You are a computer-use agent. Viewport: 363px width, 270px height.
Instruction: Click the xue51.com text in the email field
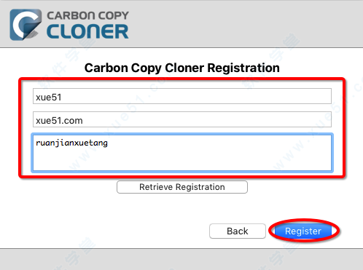pos(59,121)
